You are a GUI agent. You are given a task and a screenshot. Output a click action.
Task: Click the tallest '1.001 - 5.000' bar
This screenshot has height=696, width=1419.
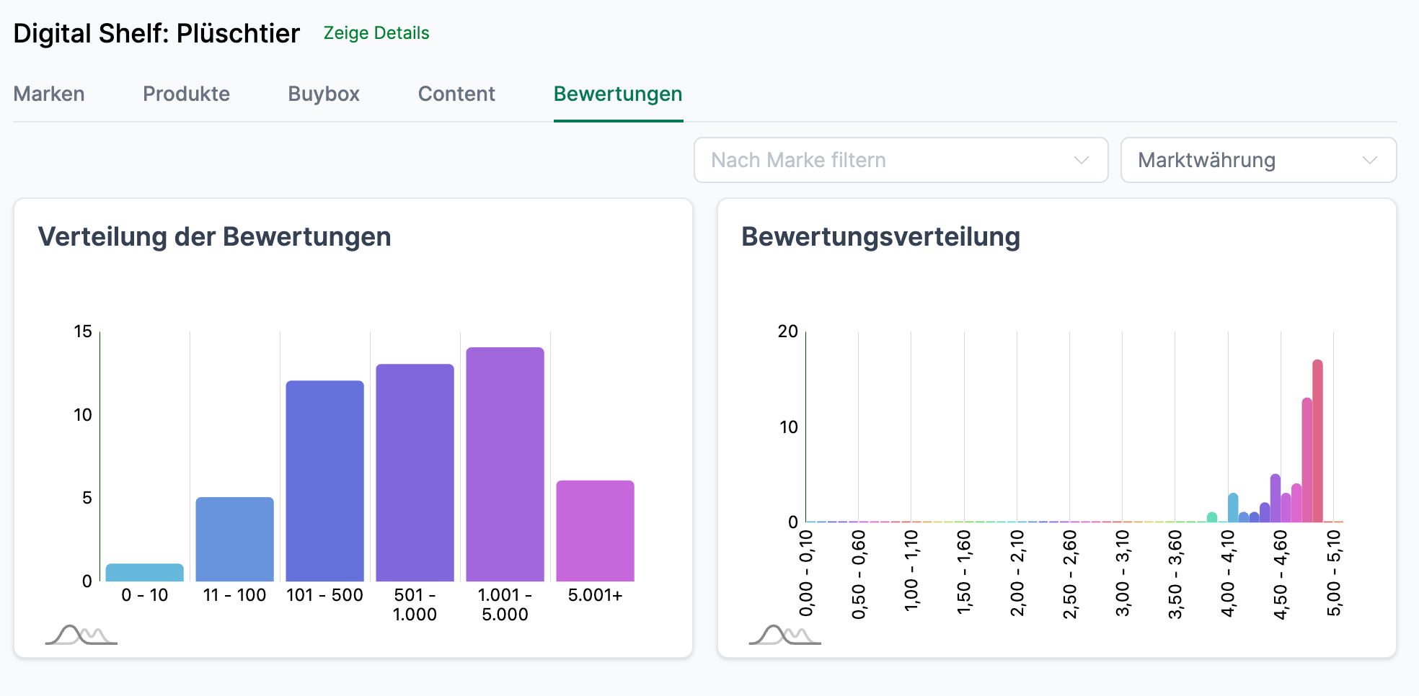point(505,461)
